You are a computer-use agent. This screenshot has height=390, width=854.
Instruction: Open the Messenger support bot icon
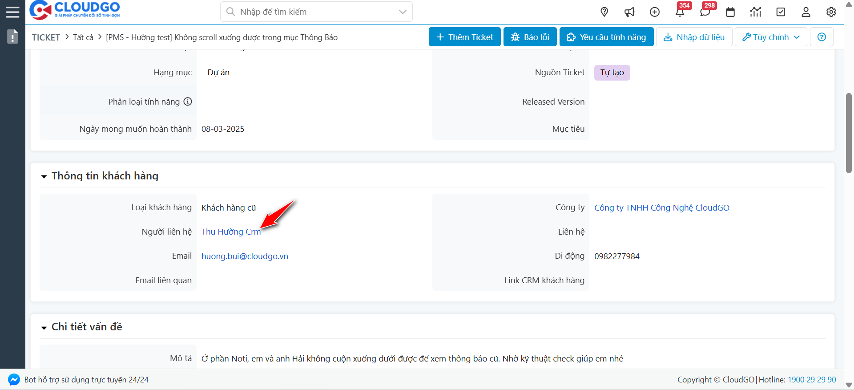14,380
